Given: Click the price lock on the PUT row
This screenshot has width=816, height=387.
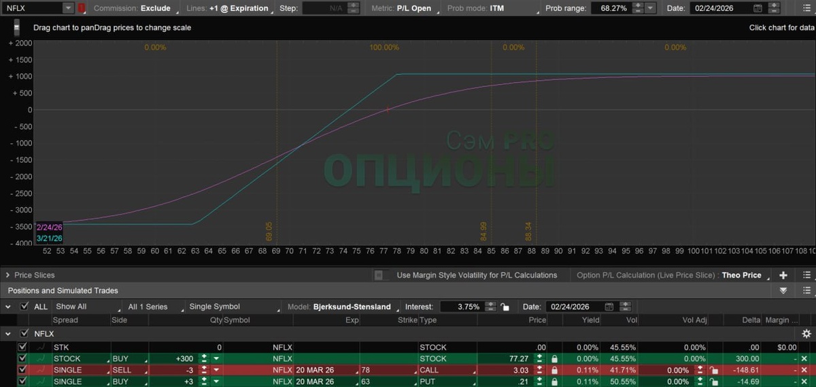Looking at the screenshot, I should [555, 382].
